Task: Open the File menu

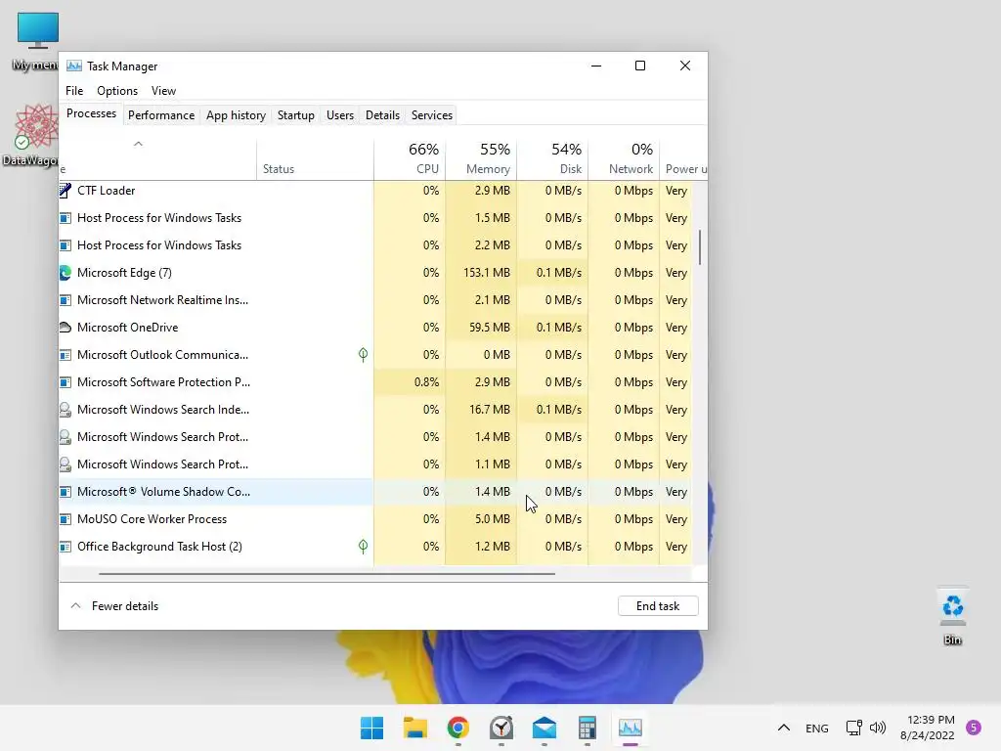Action: pos(74,91)
